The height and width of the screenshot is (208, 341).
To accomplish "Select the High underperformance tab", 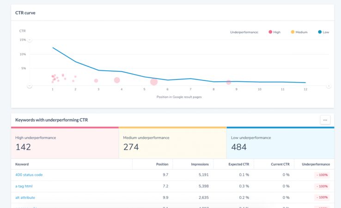I will [x=65, y=143].
